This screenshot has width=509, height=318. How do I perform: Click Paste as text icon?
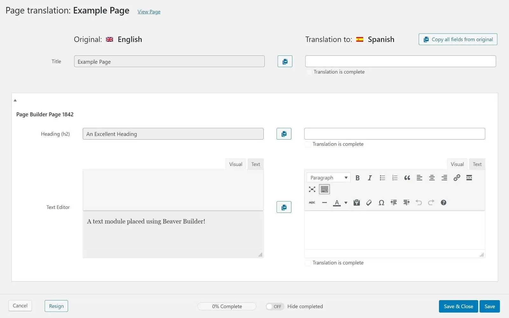click(x=357, y=203)
